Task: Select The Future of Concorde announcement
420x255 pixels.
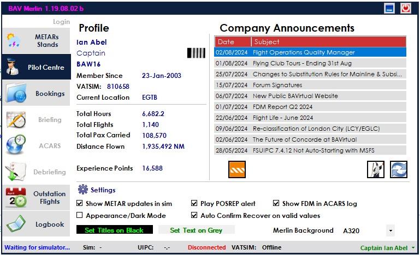Action: (x=310, y=139)
